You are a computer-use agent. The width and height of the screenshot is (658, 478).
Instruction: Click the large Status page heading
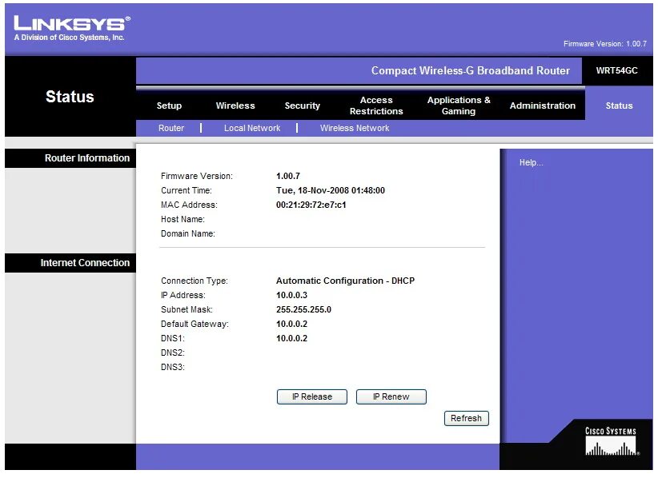(x=70, y=97)
